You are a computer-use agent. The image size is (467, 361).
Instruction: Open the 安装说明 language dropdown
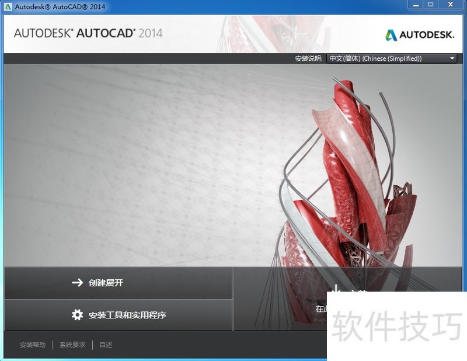click(391, 58)
